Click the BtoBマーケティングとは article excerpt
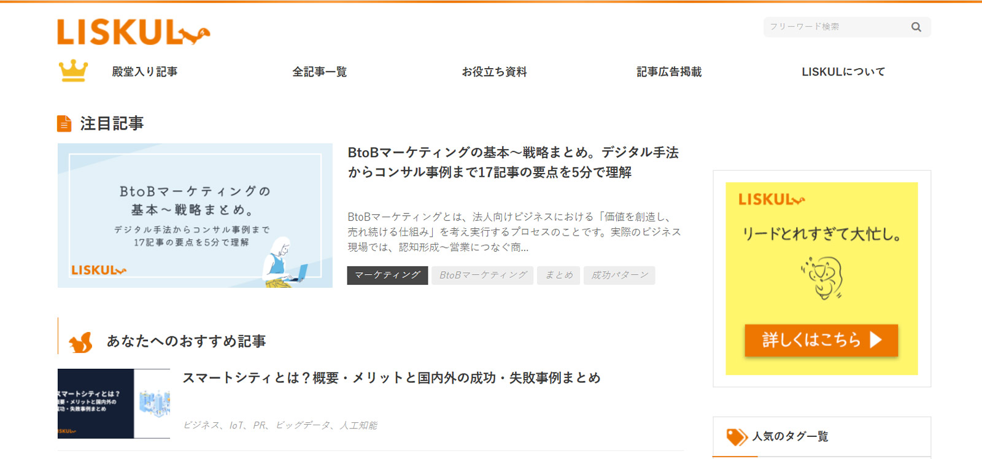This screenshot has width=982, height=459. (x=514, y=232)
